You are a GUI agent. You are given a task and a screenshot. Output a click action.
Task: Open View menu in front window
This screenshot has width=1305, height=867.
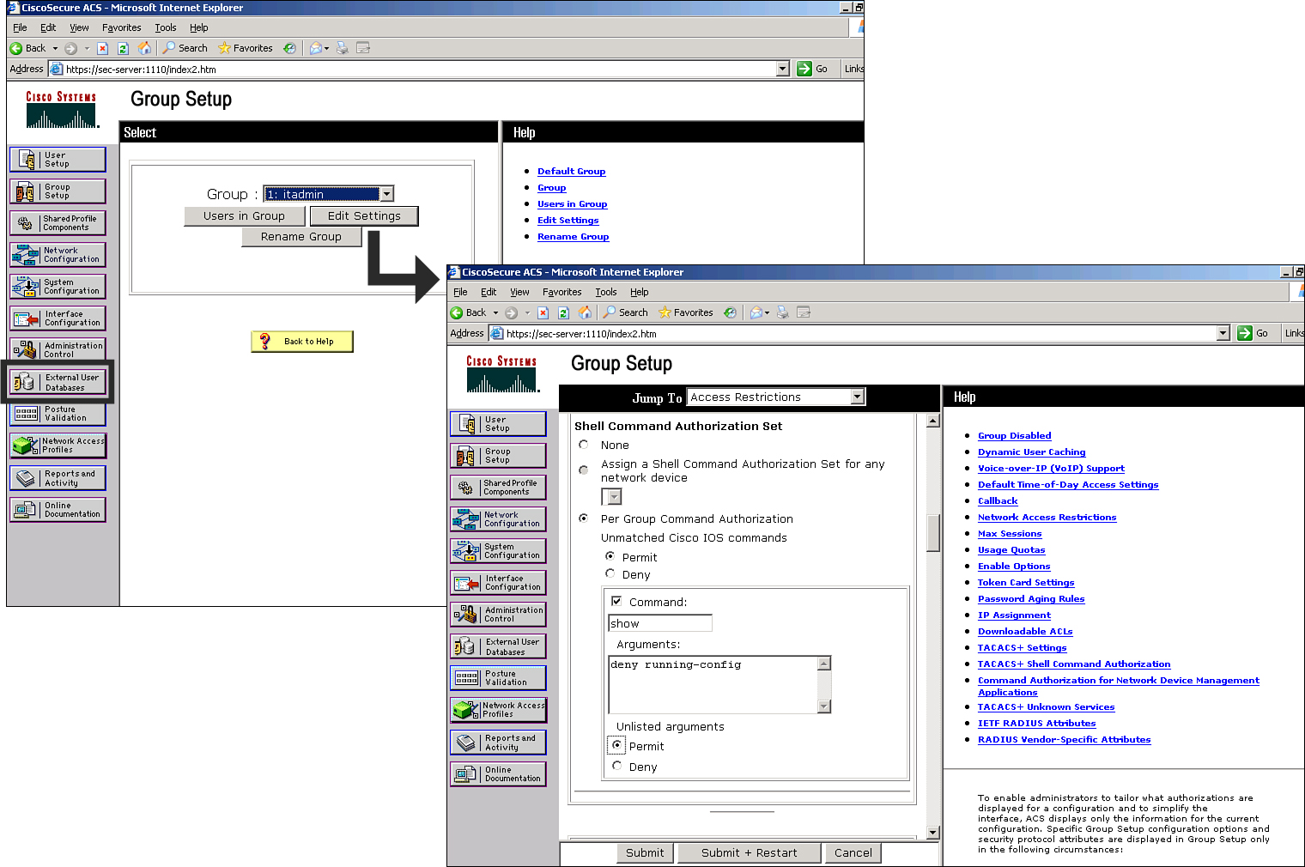(x=519, y=292)
